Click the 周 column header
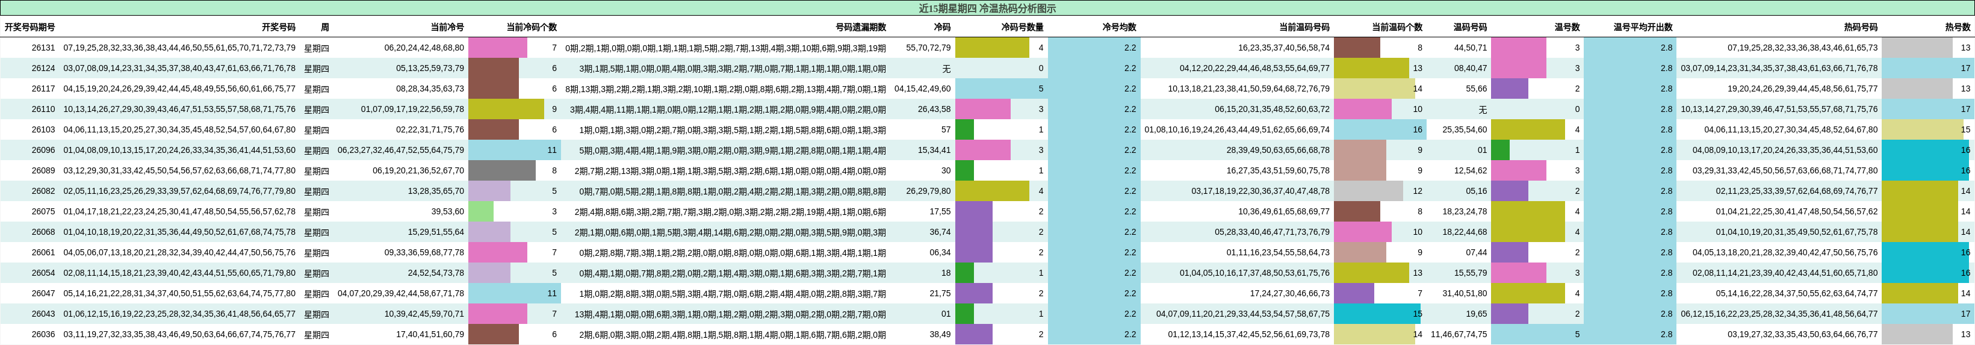The height and width of the screenshot is (345, 1975). (x=325, y=27)
